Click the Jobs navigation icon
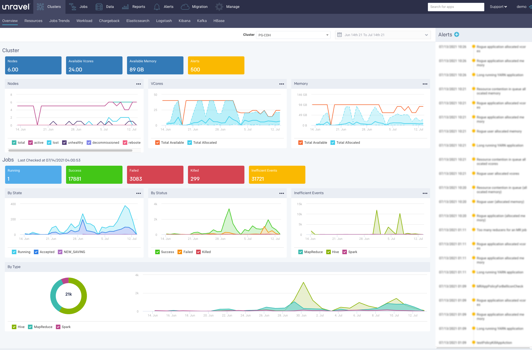 [x=73, y=7]
